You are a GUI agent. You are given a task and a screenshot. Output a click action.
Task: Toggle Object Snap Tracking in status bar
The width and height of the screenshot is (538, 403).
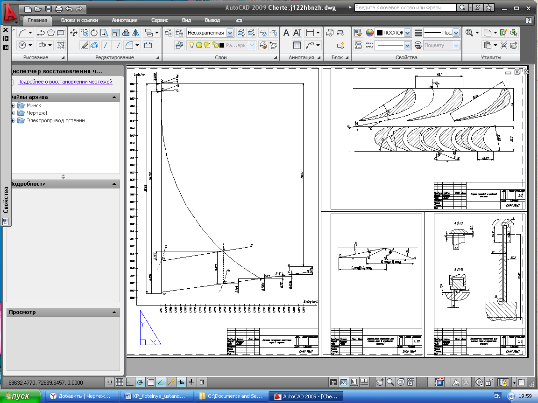[161, 382]
